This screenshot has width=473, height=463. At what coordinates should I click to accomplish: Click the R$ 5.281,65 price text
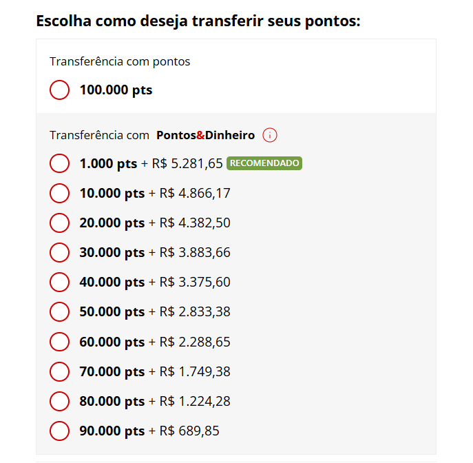tap(187, 164)
